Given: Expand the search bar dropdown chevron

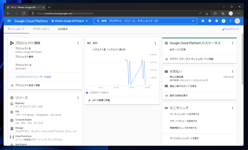Looking at the screenshot, I should (193, 21).
